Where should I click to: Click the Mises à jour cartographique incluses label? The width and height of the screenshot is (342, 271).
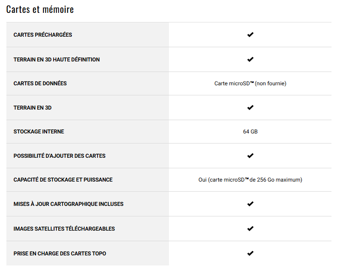coord(69,204)
